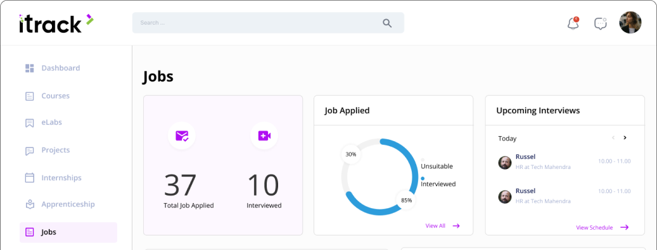Open the notifications bell icon
The height and width of the screenshot is (250, 657).
(573, 23)
